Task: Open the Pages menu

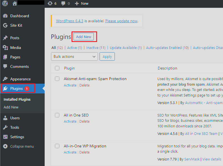Action: click(15, 57)
